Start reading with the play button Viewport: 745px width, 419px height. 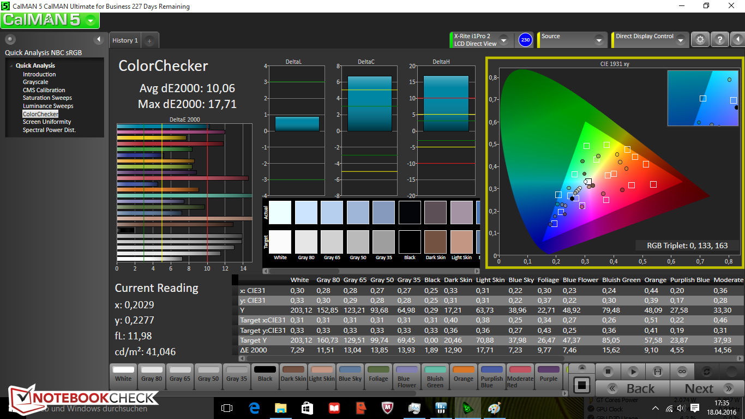[x=633, y=372]
